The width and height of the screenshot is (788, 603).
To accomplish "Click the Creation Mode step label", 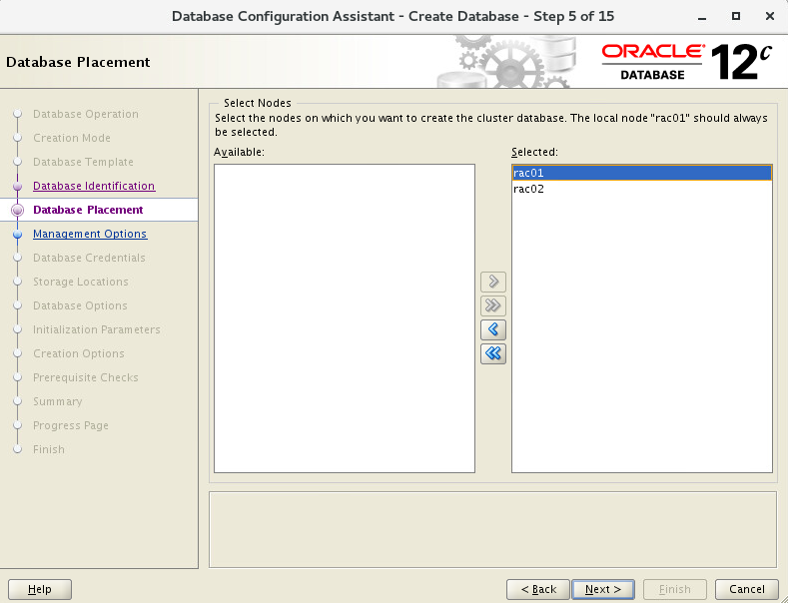I will click(72, 138).
